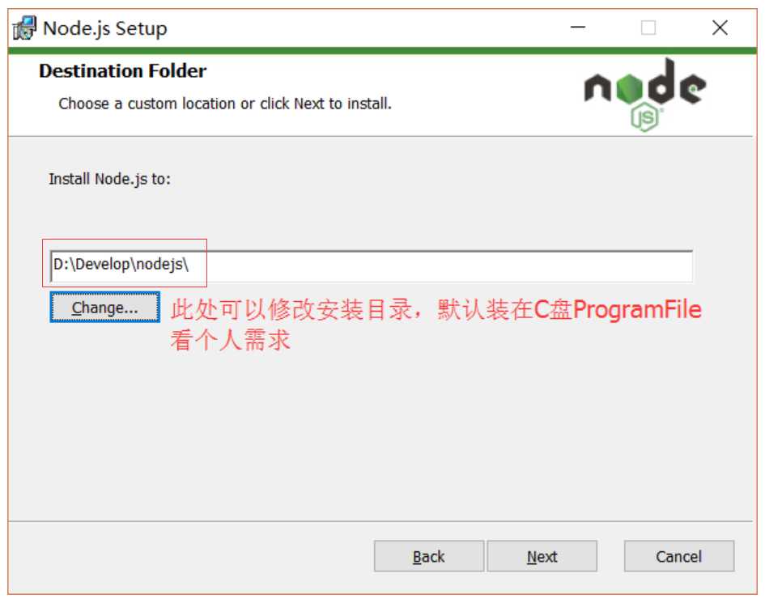This screenshot has height=603, width=765.
Task: Cancel the Node.js installation
Action: click(x=678, y=556)
